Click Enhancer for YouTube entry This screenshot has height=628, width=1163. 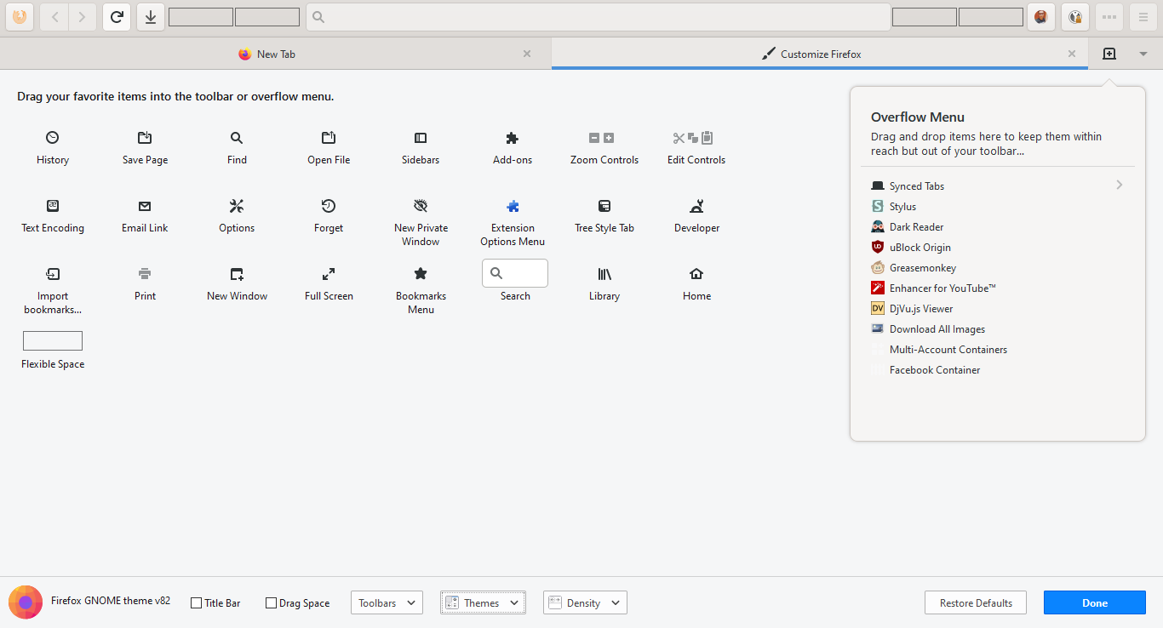[998, 288]
